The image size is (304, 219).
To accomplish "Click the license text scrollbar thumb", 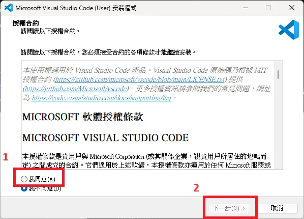I will click(278, 75).
